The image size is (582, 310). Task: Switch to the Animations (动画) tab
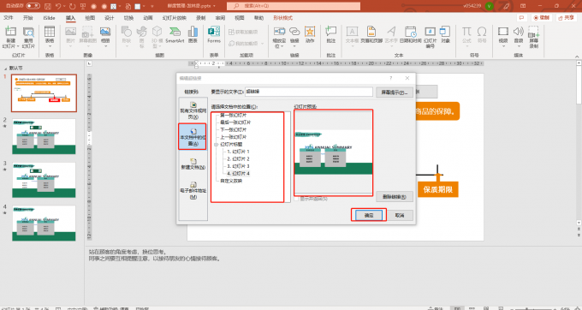click(148, 18)
